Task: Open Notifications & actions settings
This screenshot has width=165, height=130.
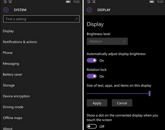Action: point(20,42)
